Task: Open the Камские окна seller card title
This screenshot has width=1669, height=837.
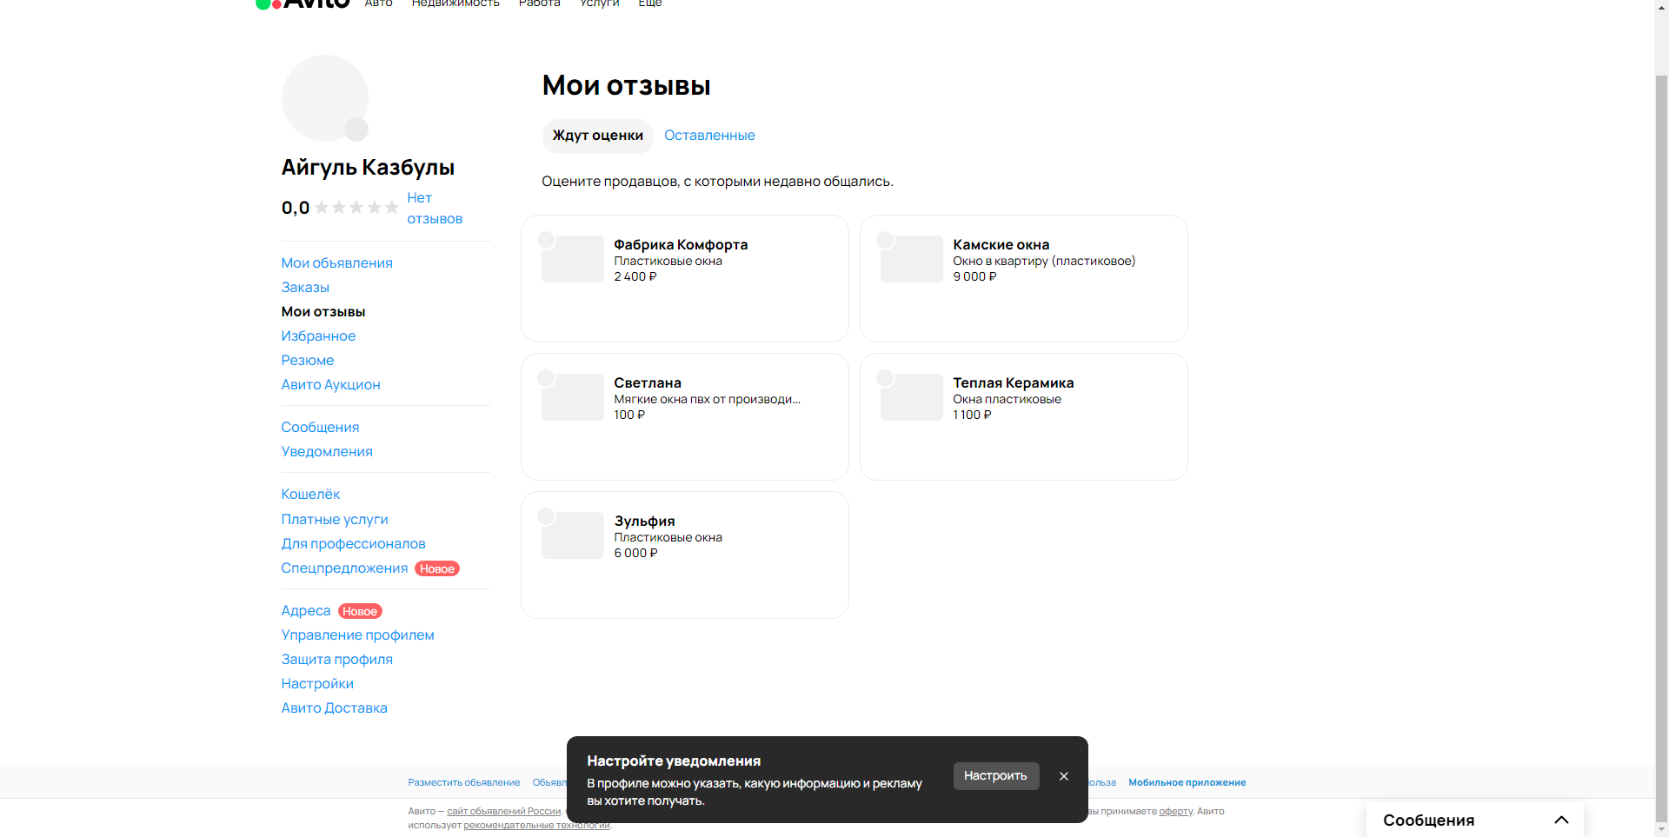Action: [1001, 245]
